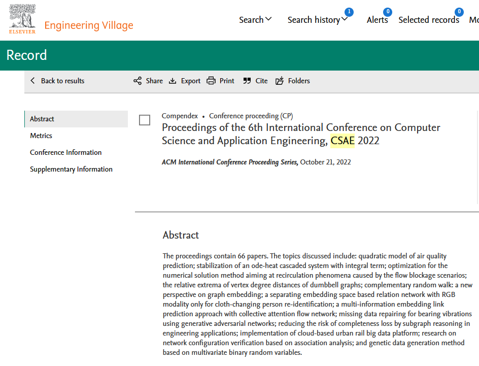
Task: Jump to Conference Information section
Action: [65, 152]
